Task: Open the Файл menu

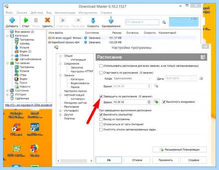Action: coord(9,12)
